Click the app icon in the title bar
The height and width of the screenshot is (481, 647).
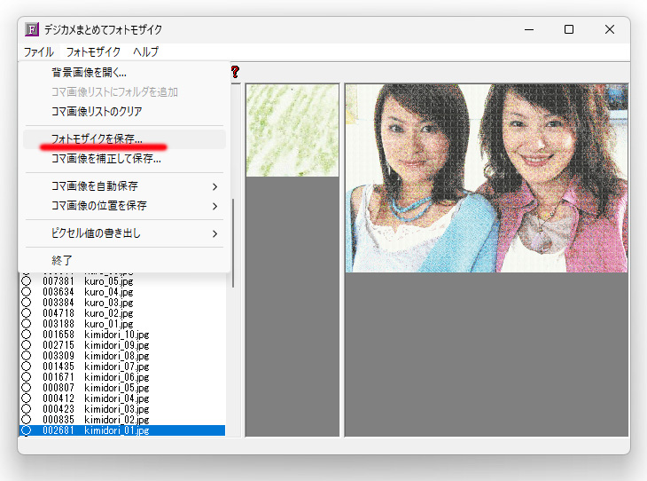32,30
